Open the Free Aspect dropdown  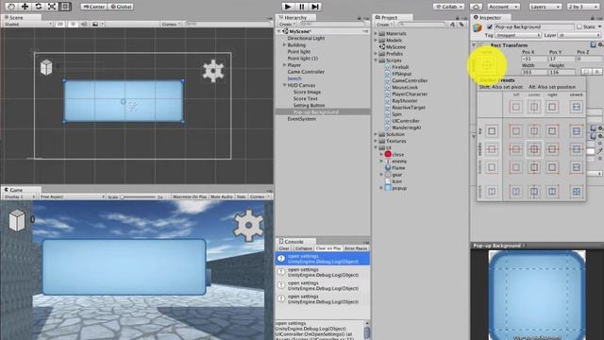pos(72,196)
